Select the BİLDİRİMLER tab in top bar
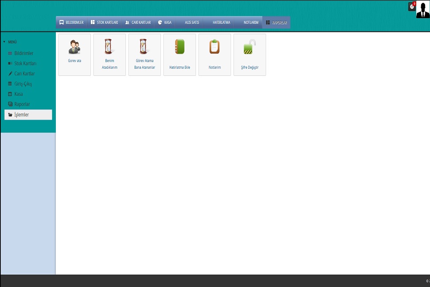 click(71, 22)
